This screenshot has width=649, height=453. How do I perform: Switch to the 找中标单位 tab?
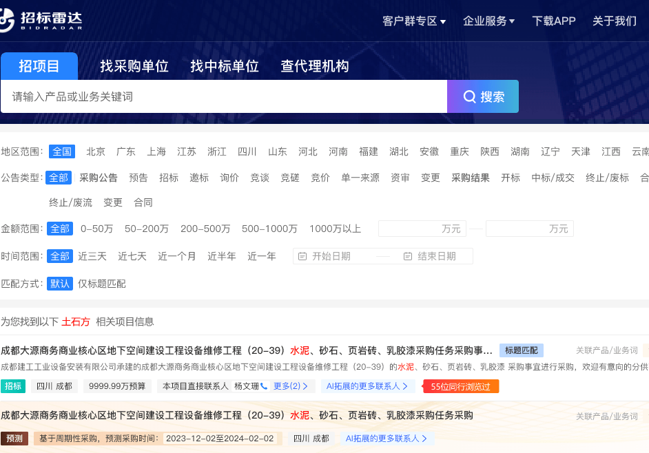pos(225,66)
